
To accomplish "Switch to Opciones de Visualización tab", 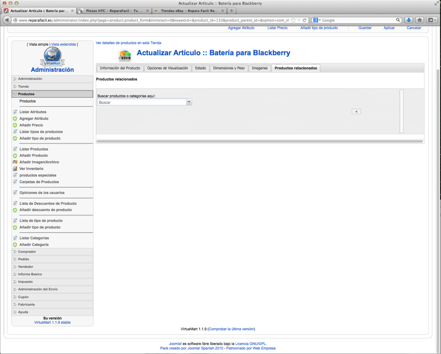I will click(x=168, y=68).
